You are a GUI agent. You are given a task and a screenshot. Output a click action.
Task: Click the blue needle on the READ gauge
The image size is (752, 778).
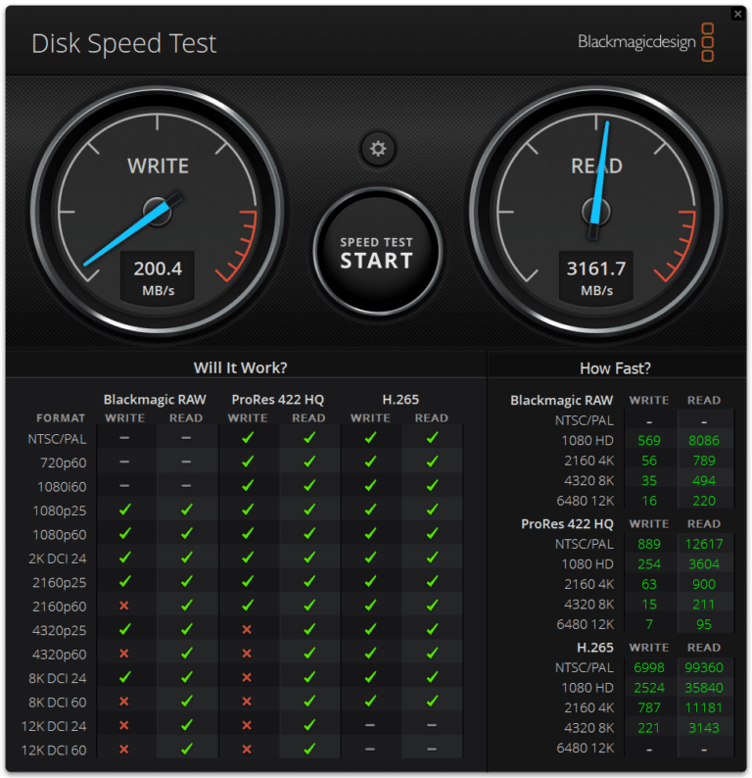pyautogui.click(x=601, y=173)
